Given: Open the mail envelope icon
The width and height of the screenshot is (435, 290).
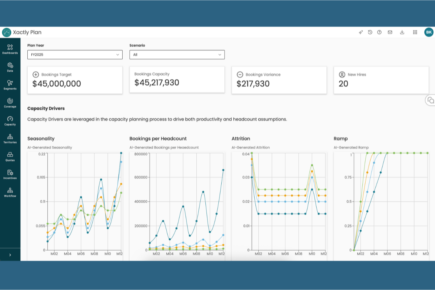Looking at the screenshot, I should (390, 32).
